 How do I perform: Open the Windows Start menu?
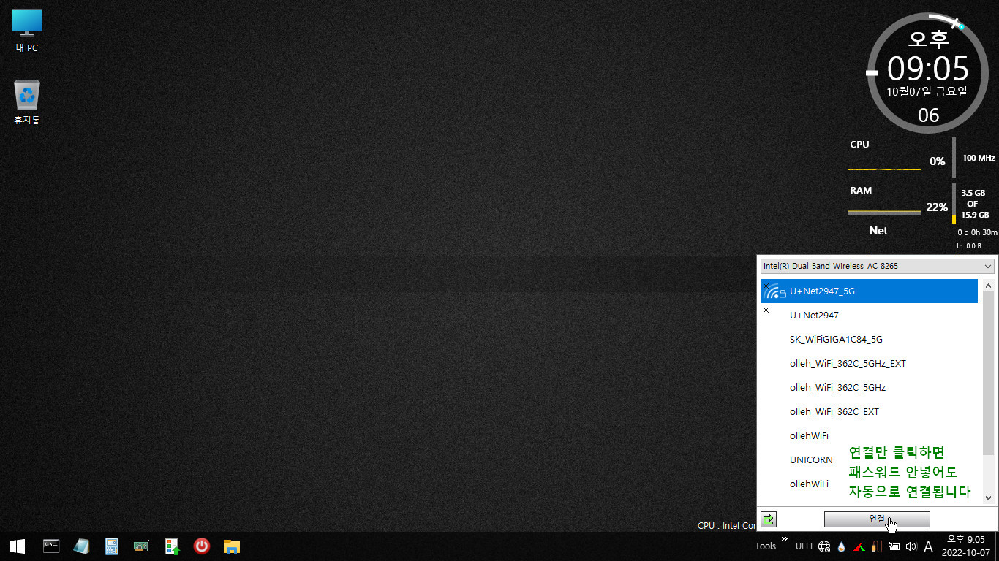coord(18,546)
